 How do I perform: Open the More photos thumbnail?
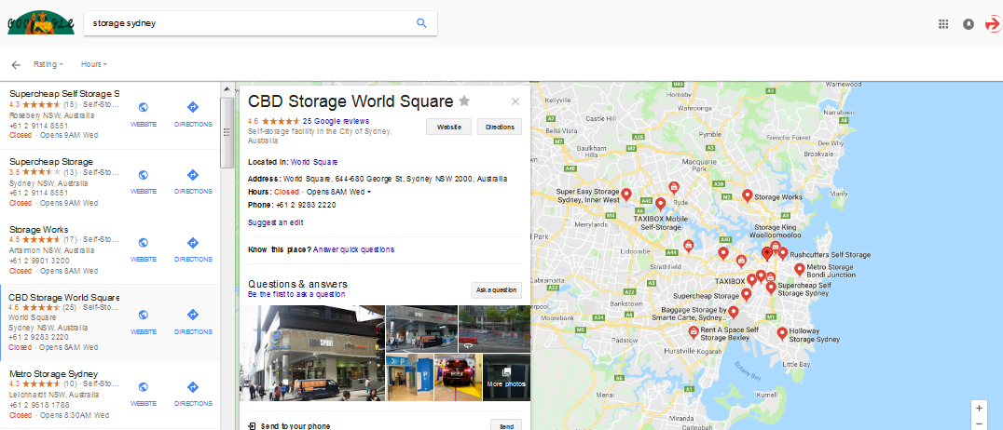point(506,378)
